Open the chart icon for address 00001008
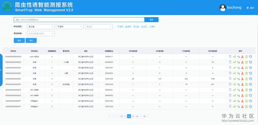This screenshot has height=125, width=258. pyautogui.click(x=234, y=79)
